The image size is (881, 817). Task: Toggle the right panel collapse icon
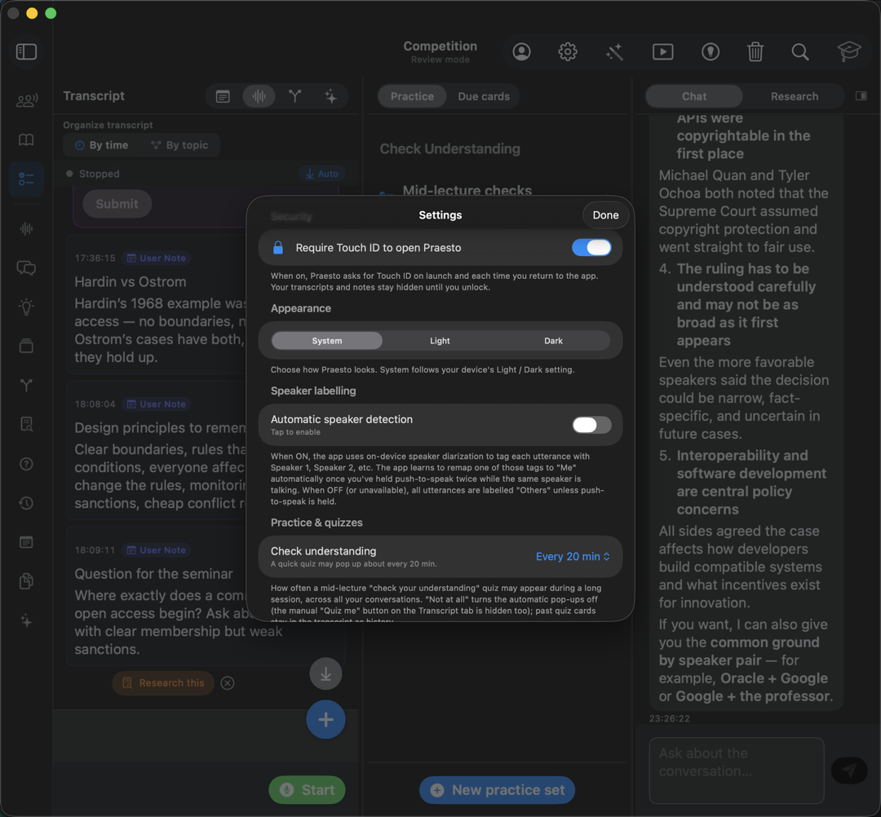[861, 96]
